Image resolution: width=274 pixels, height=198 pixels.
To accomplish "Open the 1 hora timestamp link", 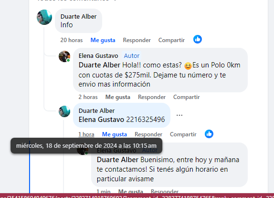I will pyautogui.click(x=86, y=134).
